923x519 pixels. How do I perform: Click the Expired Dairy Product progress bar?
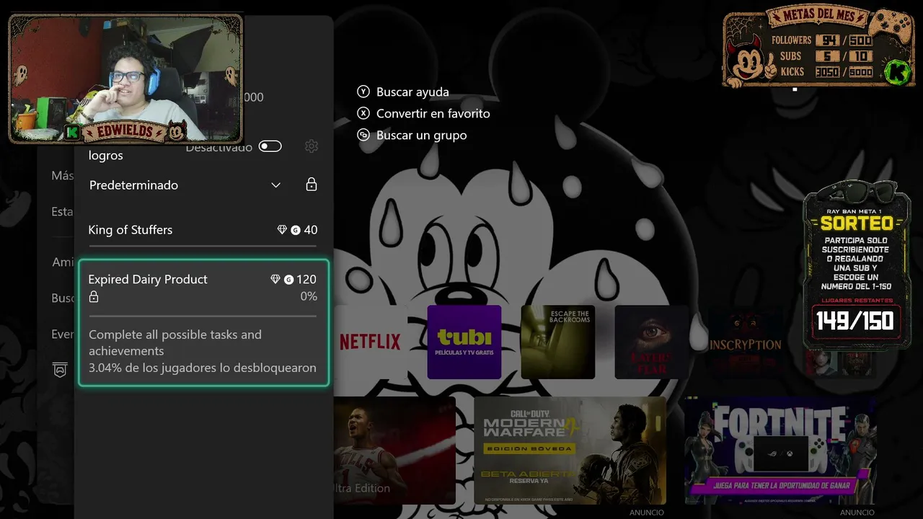[x=203, y=315]
